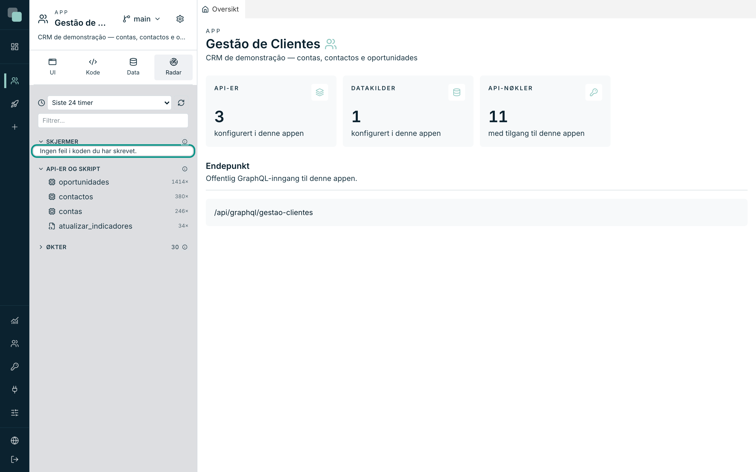Click the log out icon
Screen dimensions: 756x472
tap(15, 459)
